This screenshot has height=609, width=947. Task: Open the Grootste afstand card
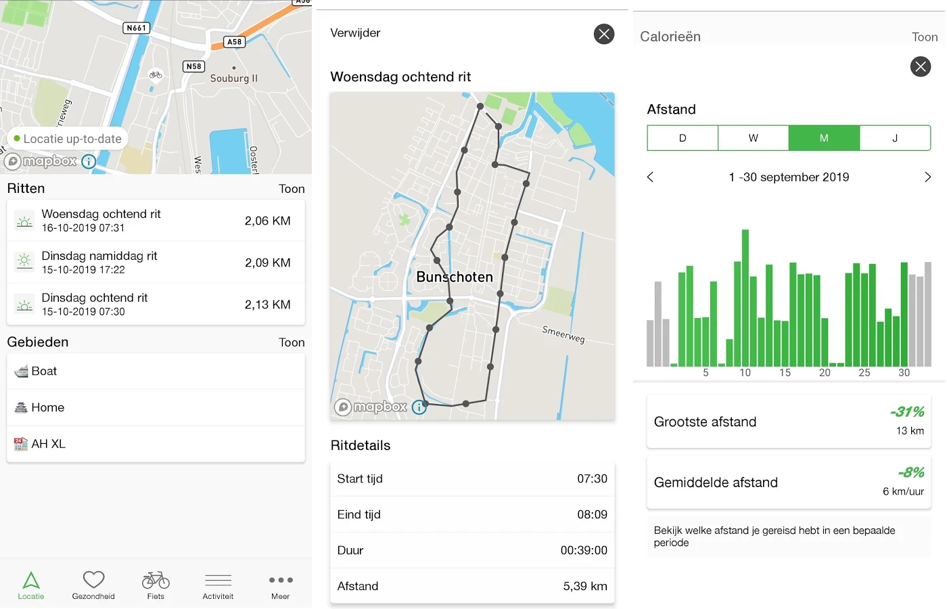[x=788, y=421]
